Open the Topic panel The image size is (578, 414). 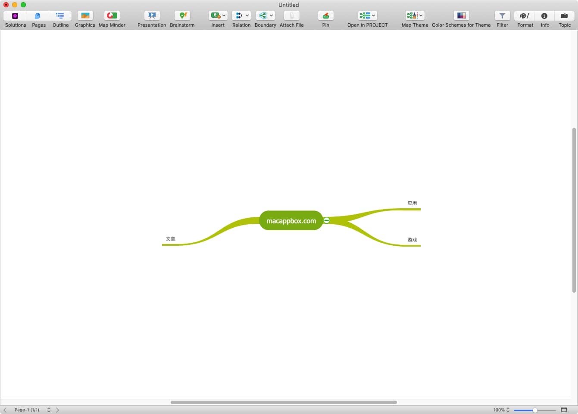[x=564, y=16]
